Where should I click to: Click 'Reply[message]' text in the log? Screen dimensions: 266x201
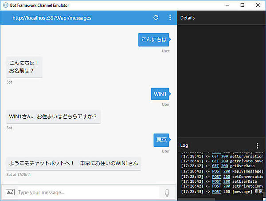tap(248, 171)
